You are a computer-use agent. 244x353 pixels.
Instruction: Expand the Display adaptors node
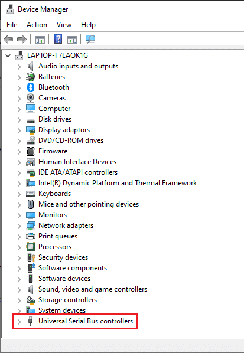19,130
